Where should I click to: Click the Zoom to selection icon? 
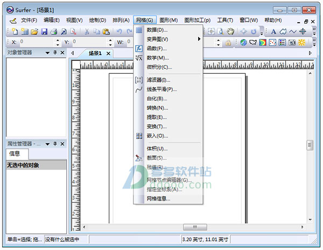point(211,32)
